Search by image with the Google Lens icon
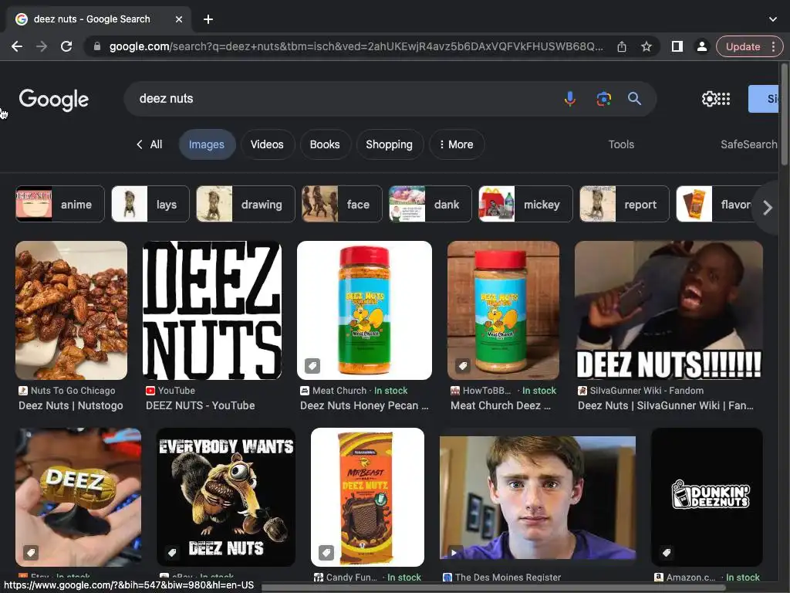The height and width of the screenshot is (593, 790). [x=603, y=99]
